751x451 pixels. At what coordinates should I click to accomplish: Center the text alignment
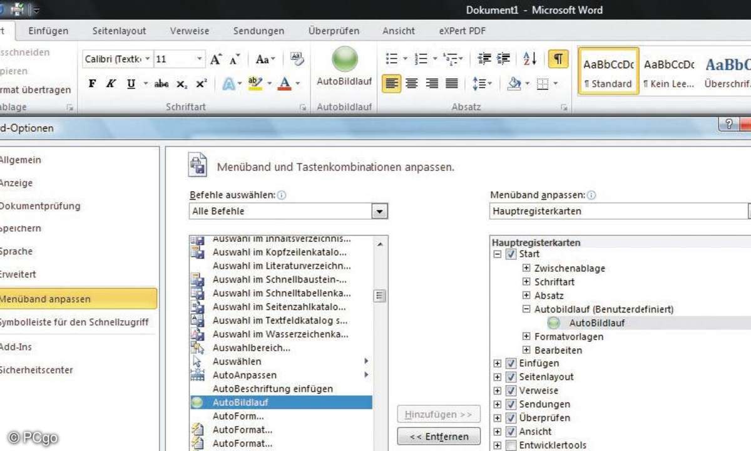pos(411,83)
